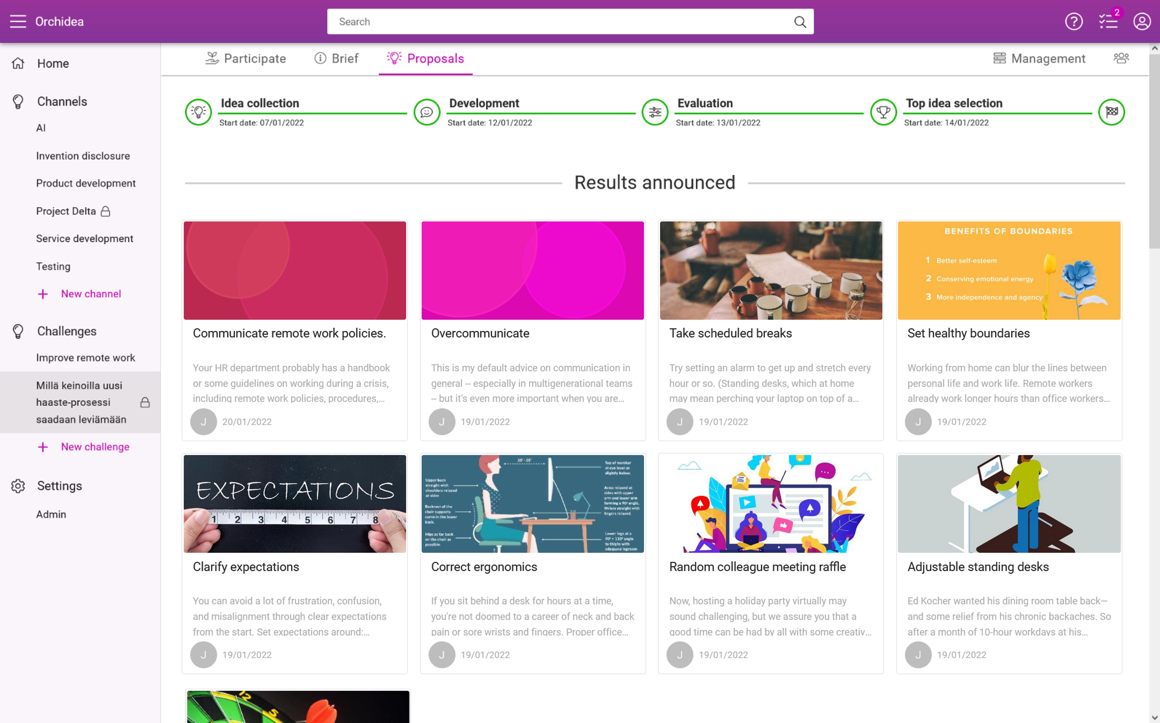The width and height of the screenshot is (1160, 723).
Task: Select the Proposals tab
Action: (x=425, y=58)
